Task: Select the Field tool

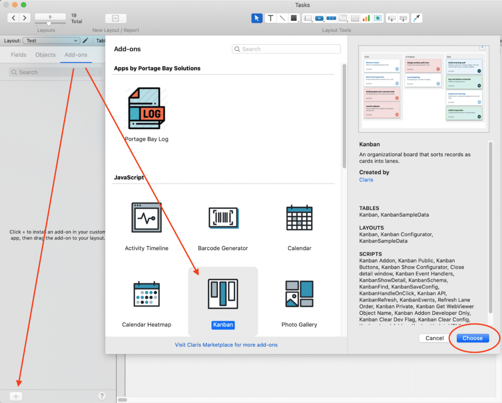Action: pos(391,18)
